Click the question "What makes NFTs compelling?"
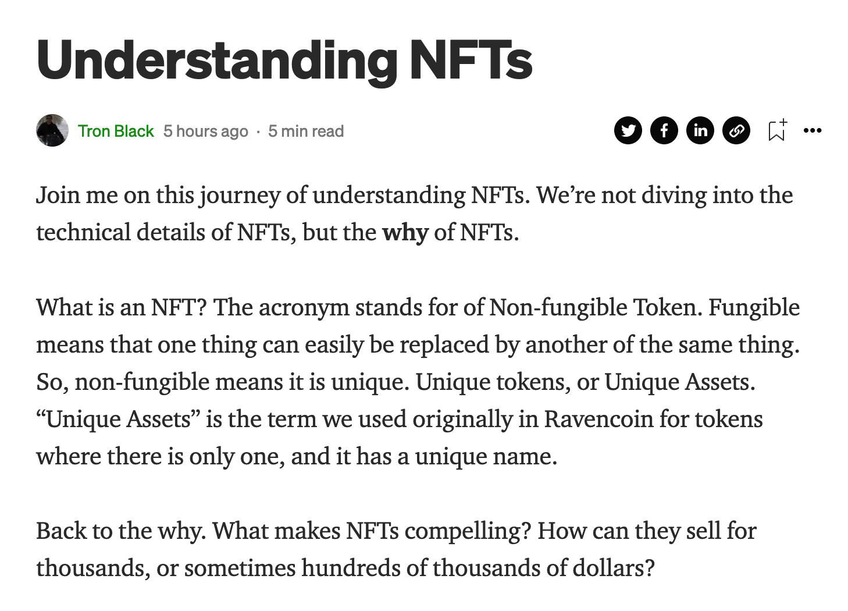 372,531
